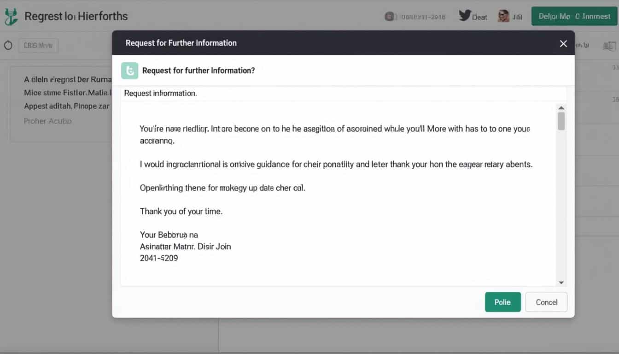Close the Request for Further Information dialog
This screenshot has width=619, height=354.
(563, 43)
